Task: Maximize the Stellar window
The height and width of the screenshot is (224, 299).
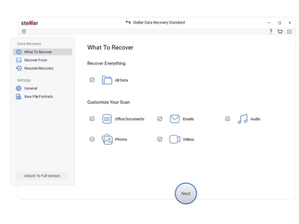Action: pos(279,23)
